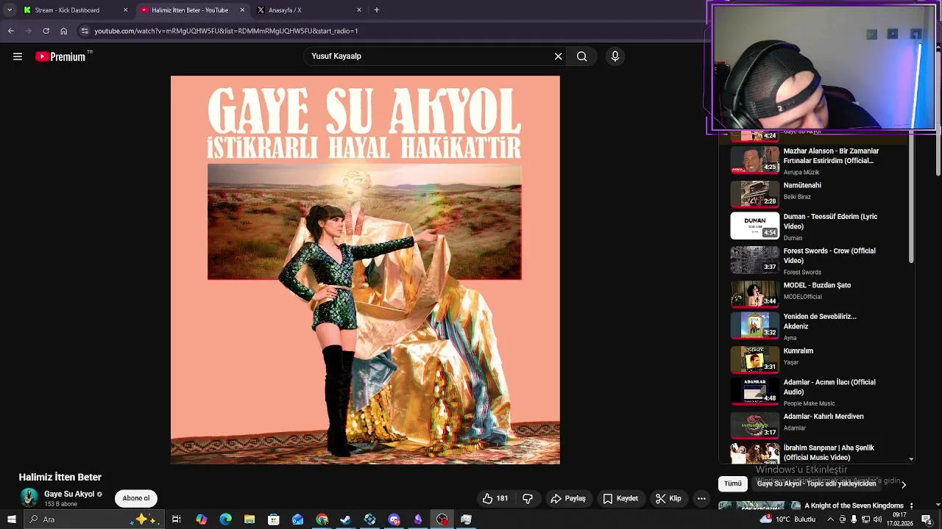Clear the Yusuf Kayaalp search text

tap(558, 57)
